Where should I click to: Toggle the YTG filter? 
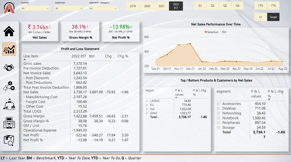[x=273, y=6]
